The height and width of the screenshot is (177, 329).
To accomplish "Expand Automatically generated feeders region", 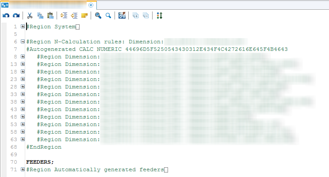I will pos(23,169).
